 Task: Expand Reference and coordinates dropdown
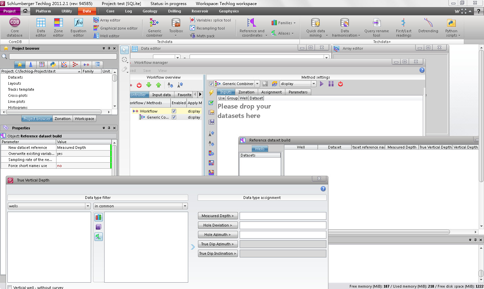pyautogui.click(x=266, y=36)
